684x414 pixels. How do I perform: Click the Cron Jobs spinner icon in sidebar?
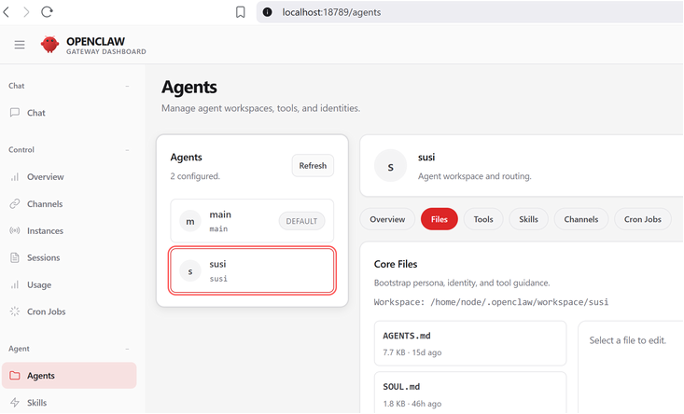click(15, 311)
